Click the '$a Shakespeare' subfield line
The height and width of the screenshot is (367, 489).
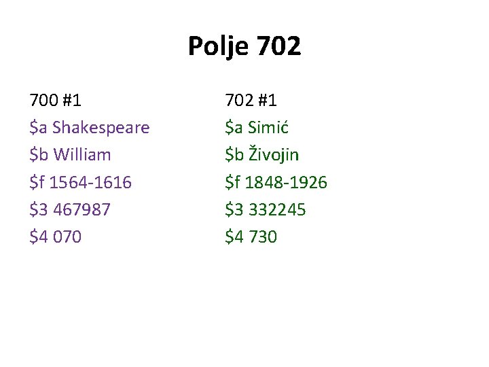click(90, 128)
